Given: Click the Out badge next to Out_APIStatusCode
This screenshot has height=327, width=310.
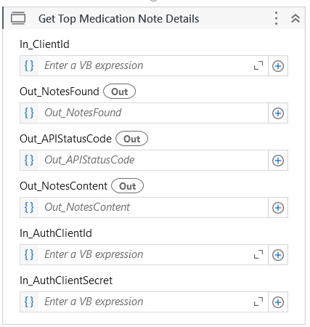Looking at the screenshot, I should (x=131, y=139).
